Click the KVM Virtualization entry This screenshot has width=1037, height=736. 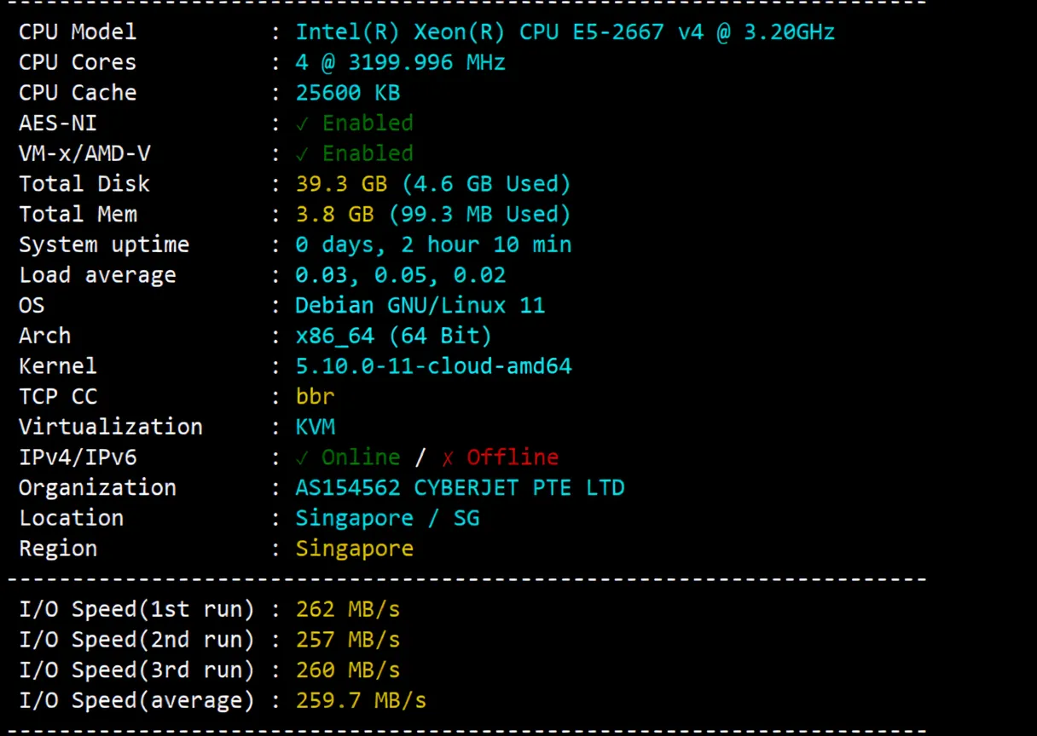pyautogui.click(x=315, y=427)
